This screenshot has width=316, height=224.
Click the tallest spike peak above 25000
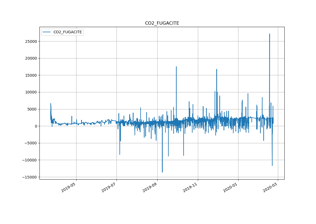coord(270,34)
